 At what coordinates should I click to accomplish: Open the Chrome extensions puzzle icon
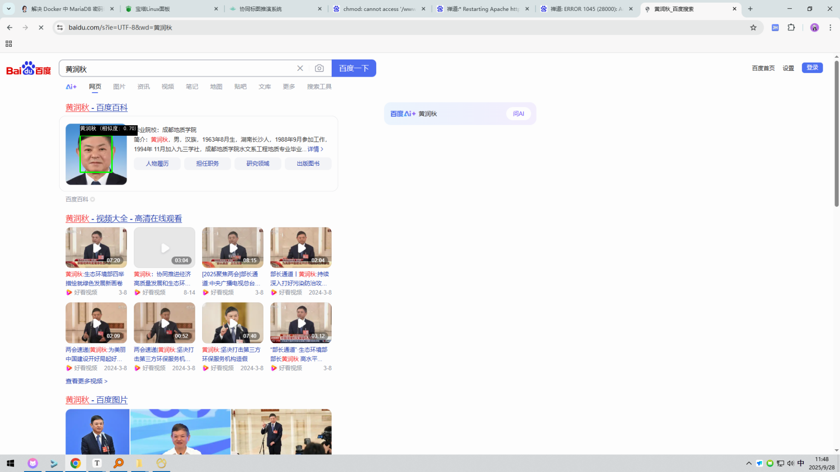coord(791,28)
